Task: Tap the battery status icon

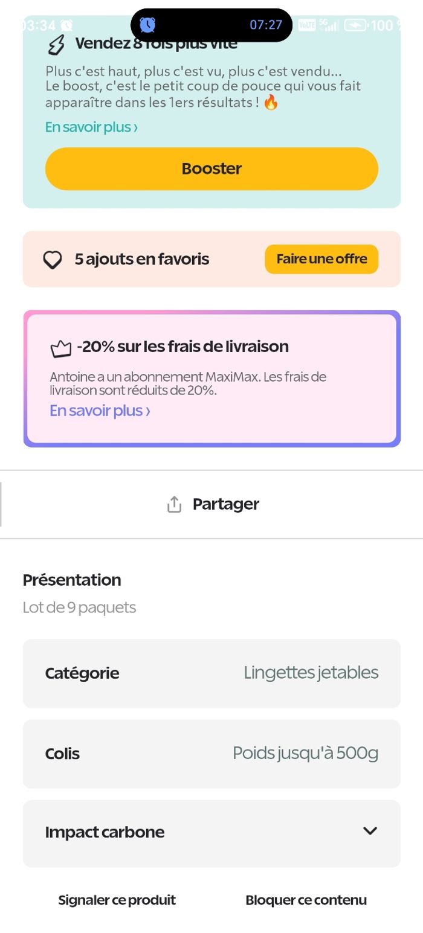Action: pos(356,25)
